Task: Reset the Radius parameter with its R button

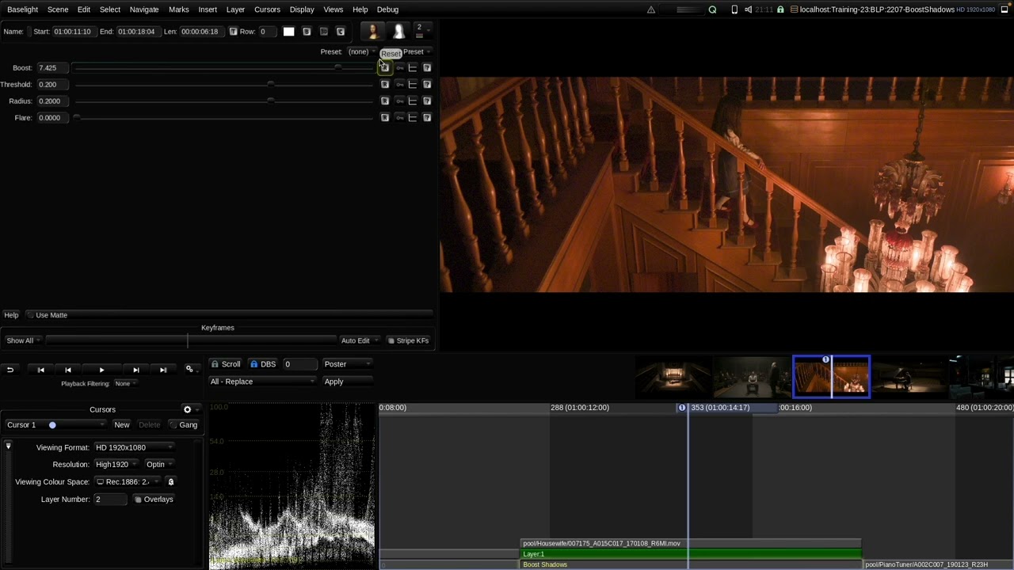Action: (x=385, y=101)
